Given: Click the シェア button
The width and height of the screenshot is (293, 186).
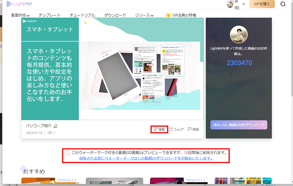Looking at the screenshot, I should (176, 129).
